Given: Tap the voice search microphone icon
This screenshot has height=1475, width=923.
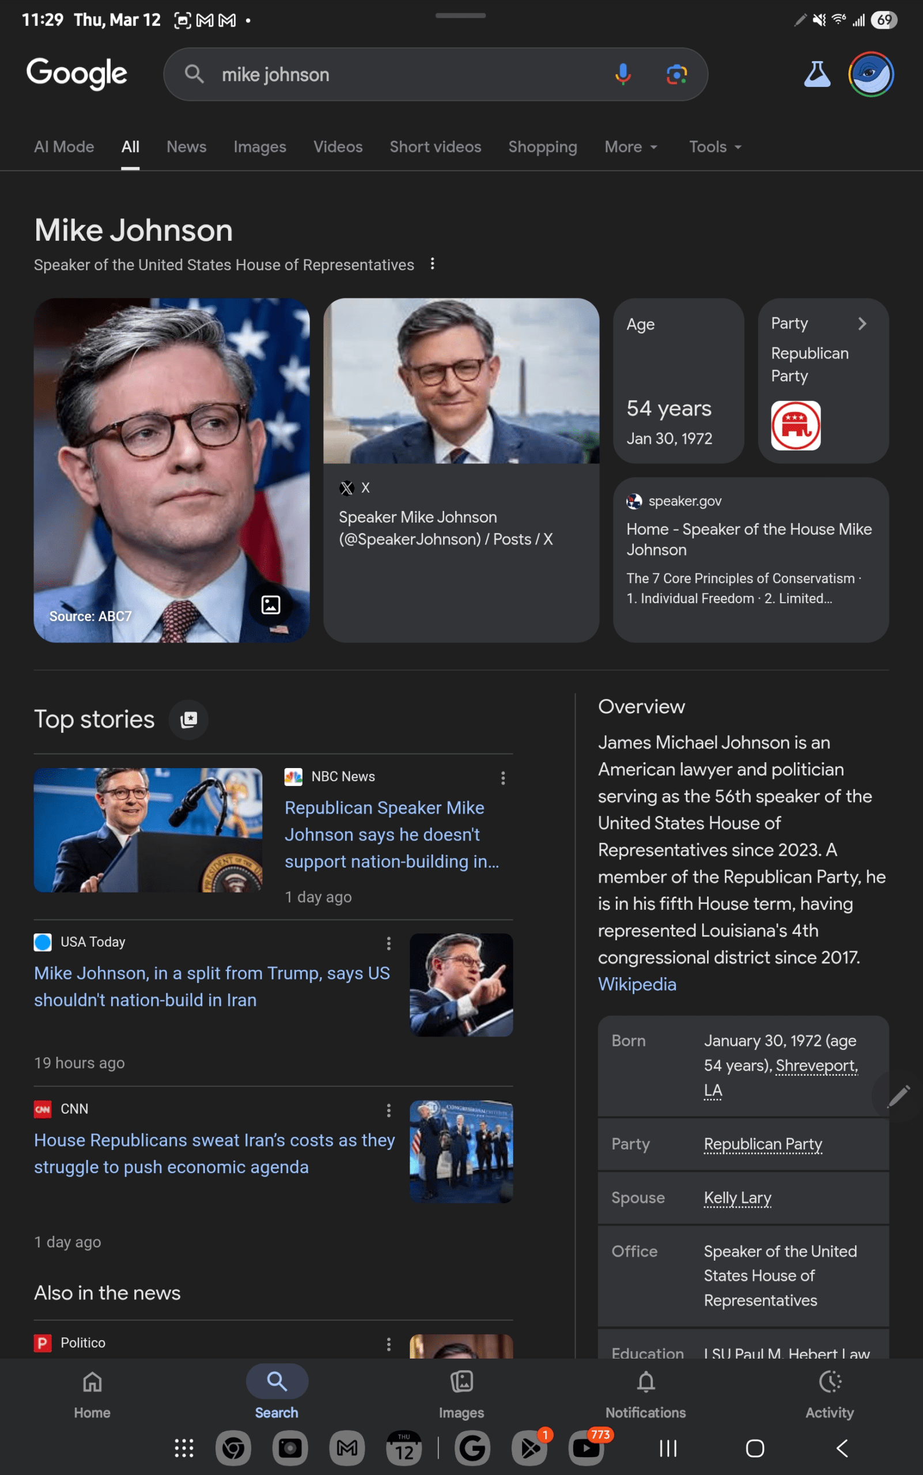Looking at the screenshot, I should [623, 74].
